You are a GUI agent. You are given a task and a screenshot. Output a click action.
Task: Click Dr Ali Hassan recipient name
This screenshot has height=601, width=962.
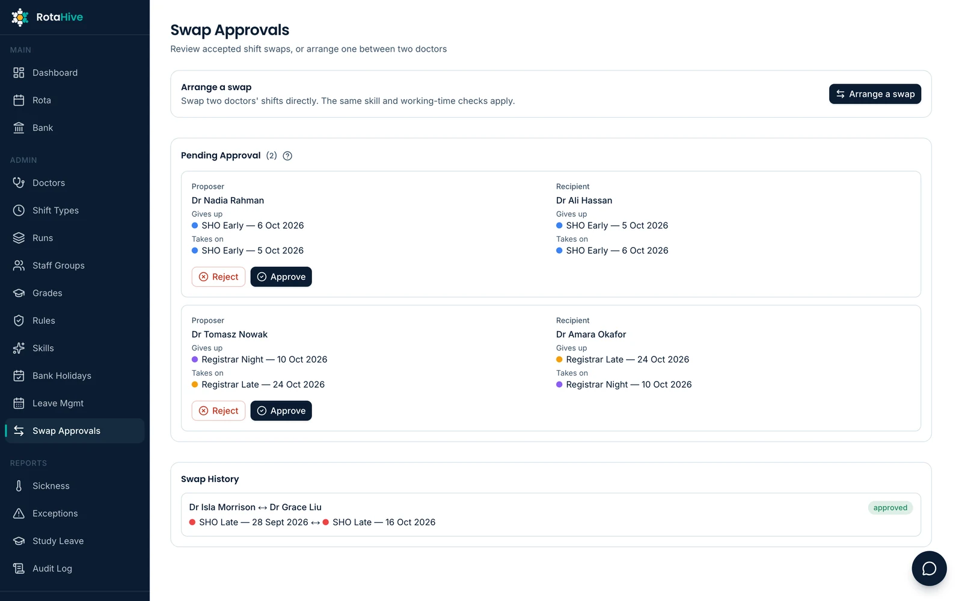click(584, 201)
